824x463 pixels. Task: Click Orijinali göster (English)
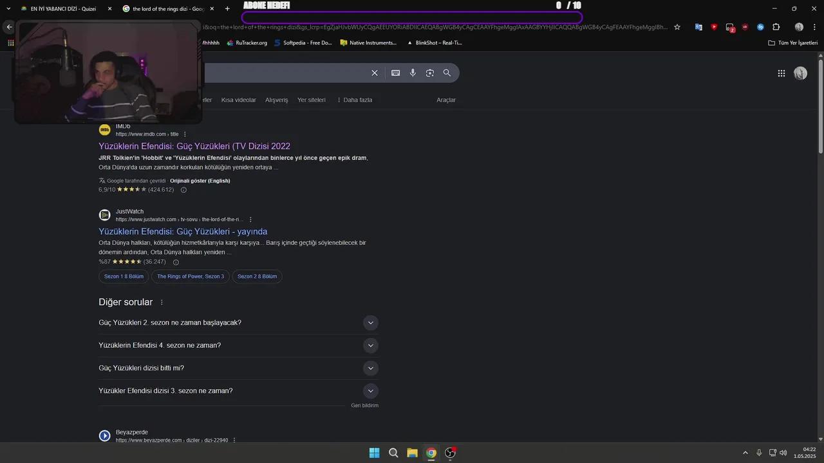click(x=200, y=181)
